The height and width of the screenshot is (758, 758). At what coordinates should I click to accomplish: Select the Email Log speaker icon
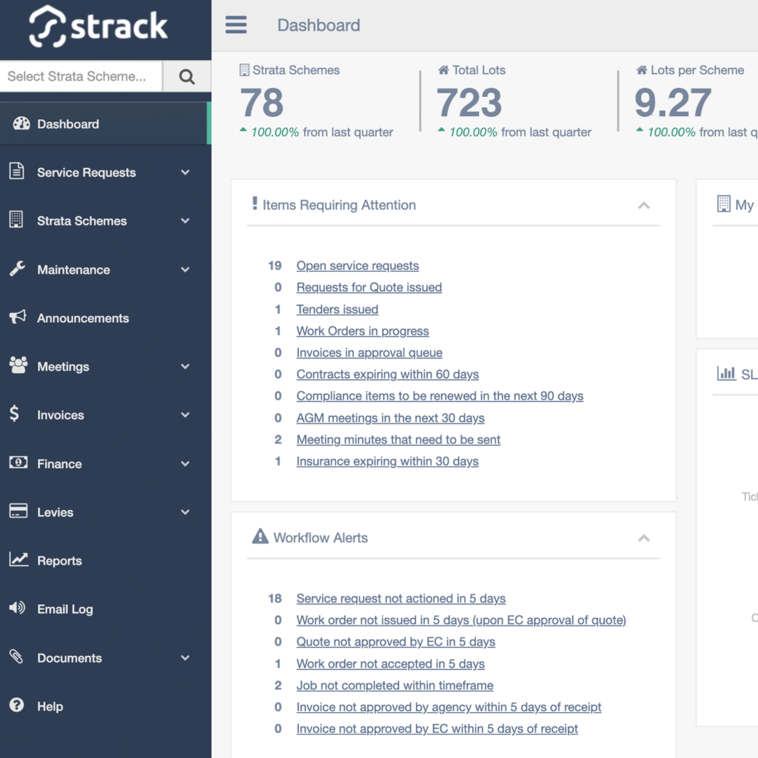point(18,608)
